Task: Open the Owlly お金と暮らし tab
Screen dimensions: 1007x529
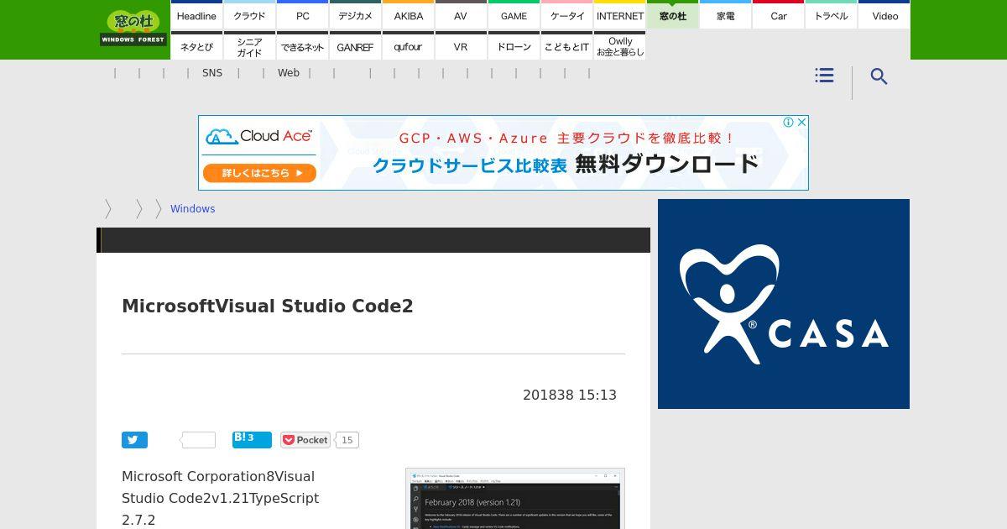Action: click(619, 46)
